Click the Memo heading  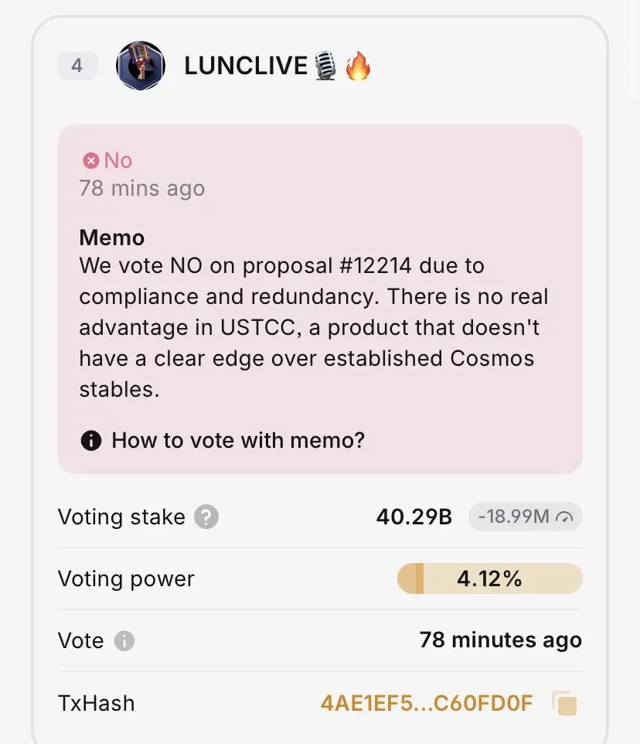(x=111, y=237)
